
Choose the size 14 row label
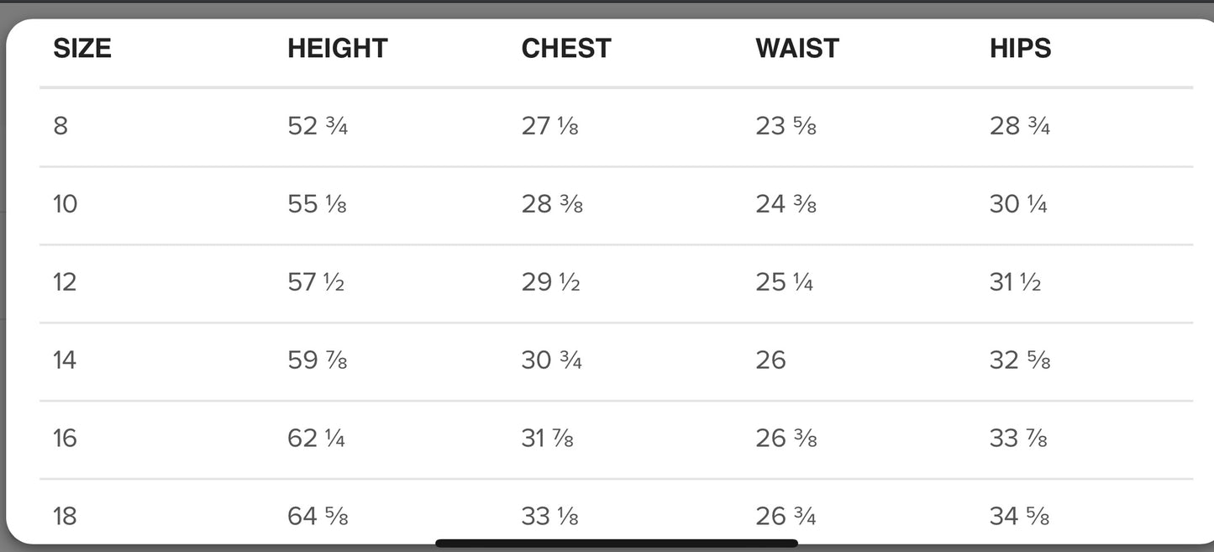click(x=65, y=360)
